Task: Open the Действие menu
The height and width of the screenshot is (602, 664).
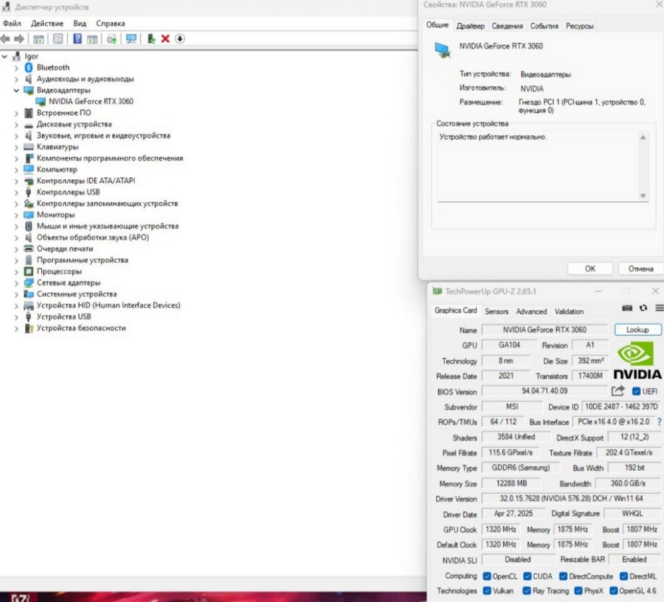Action: [x=47, y=23]
